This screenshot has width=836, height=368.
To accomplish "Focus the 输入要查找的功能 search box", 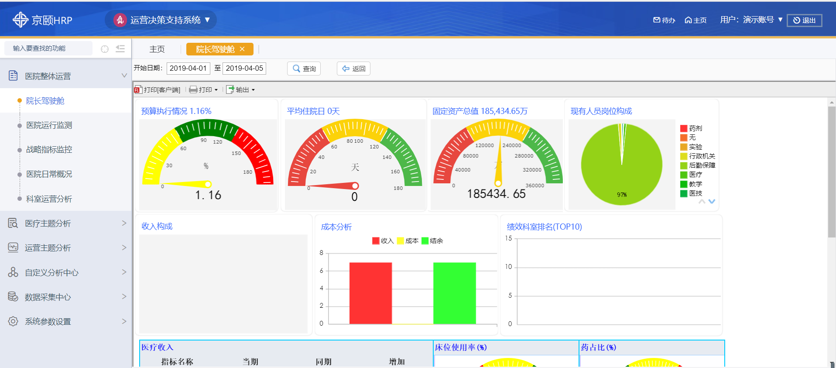I will pyautogui.click(x=48, y=48).
